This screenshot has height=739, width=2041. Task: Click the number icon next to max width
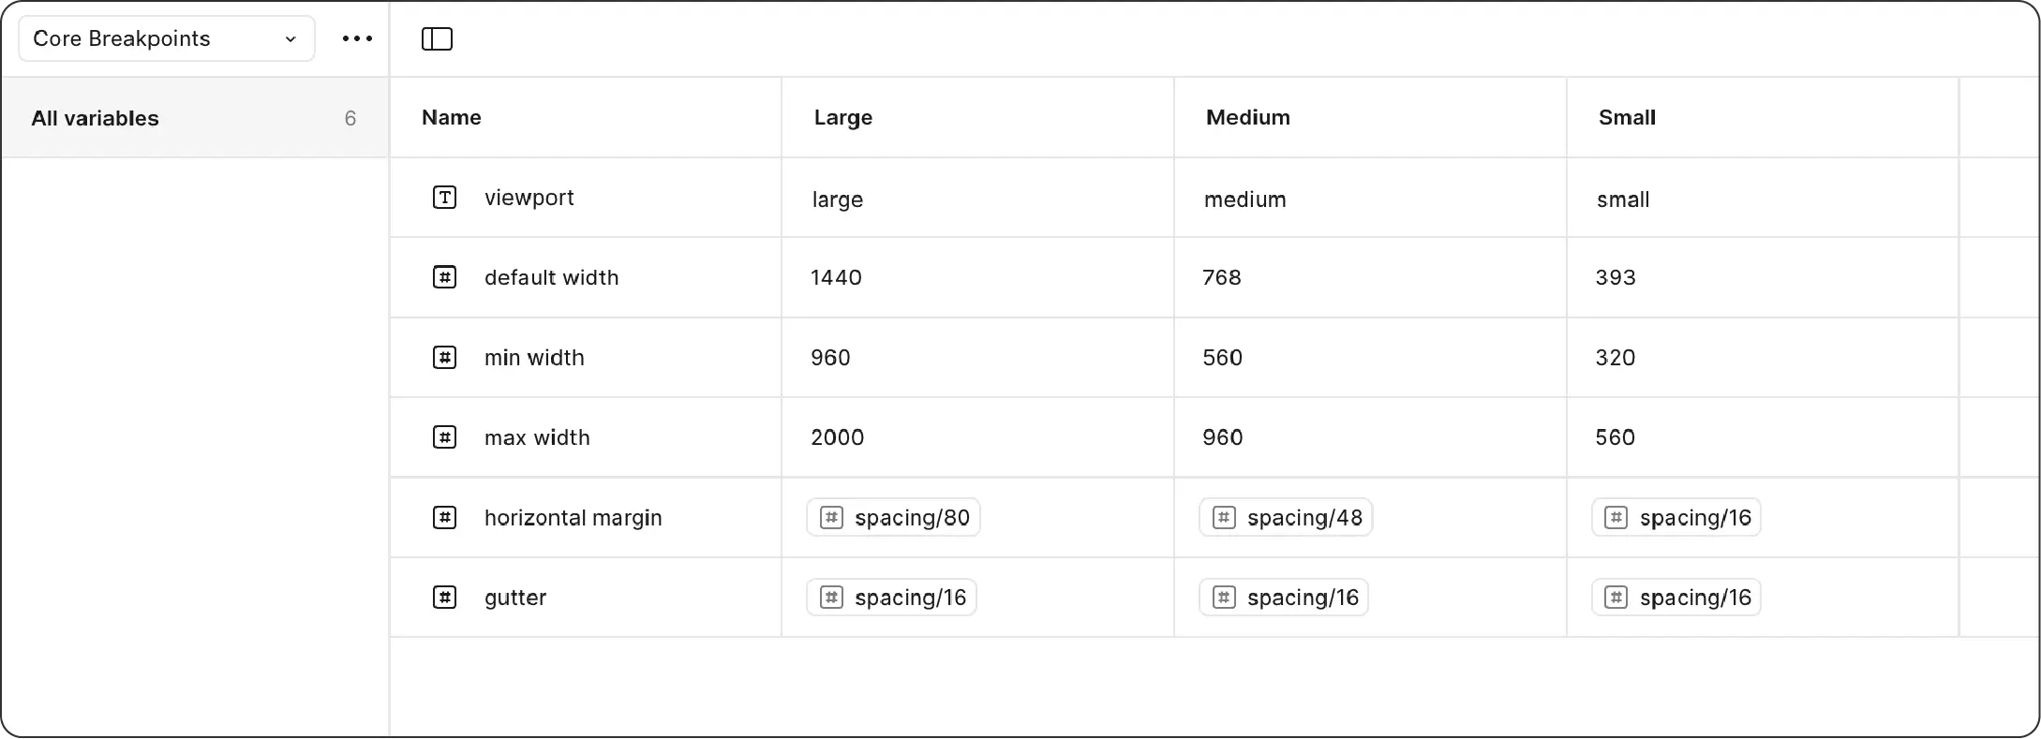[x=444, y=436]
